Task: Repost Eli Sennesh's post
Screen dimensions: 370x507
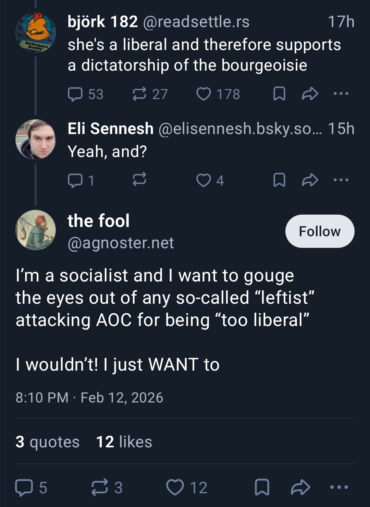Action: click(x=139, y=180)
